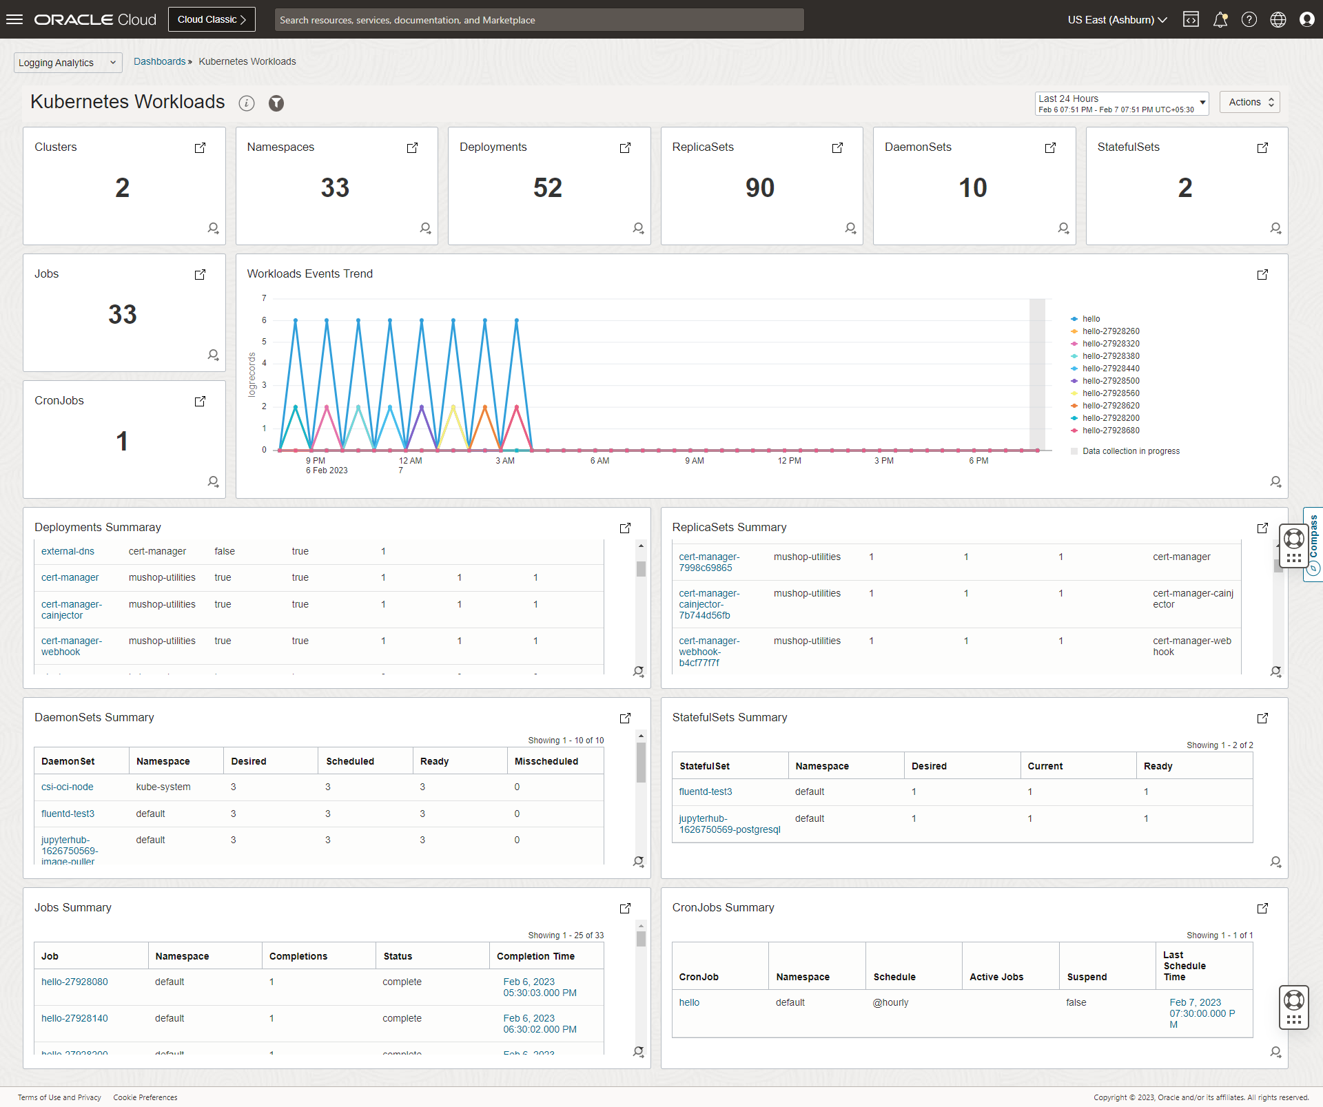
Task: Open the Actions menu
Action: (x=1249, y=102)
